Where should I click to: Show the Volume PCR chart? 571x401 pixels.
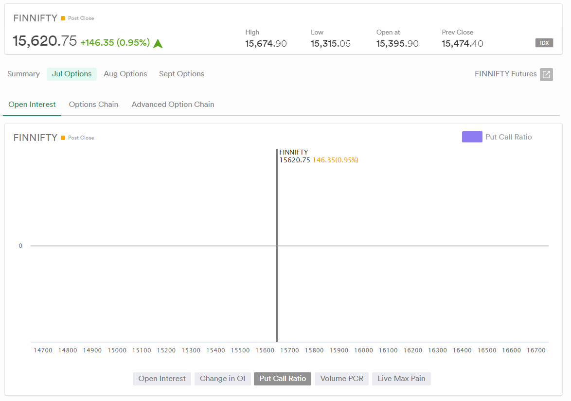pyautogui.click(x=341, y=379)
